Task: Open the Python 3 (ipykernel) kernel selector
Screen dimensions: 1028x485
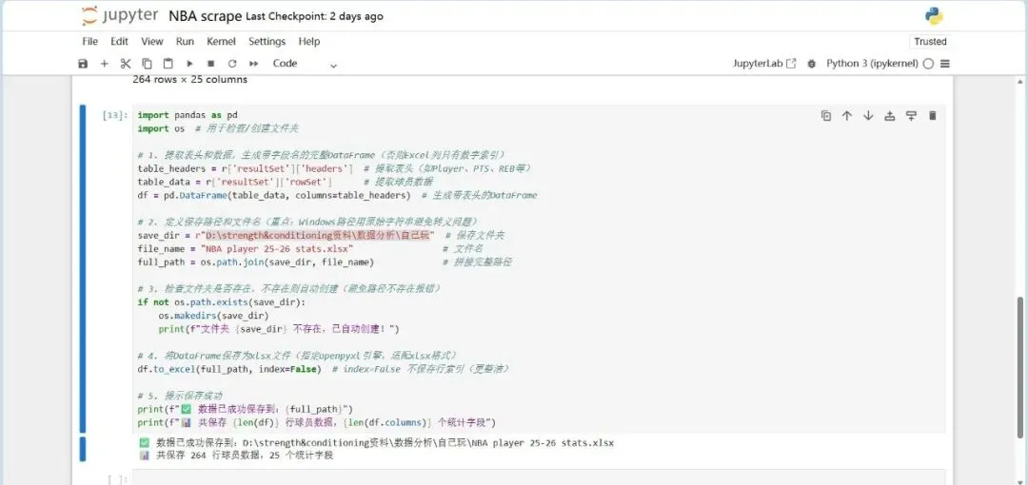Action: click(872, 64)
